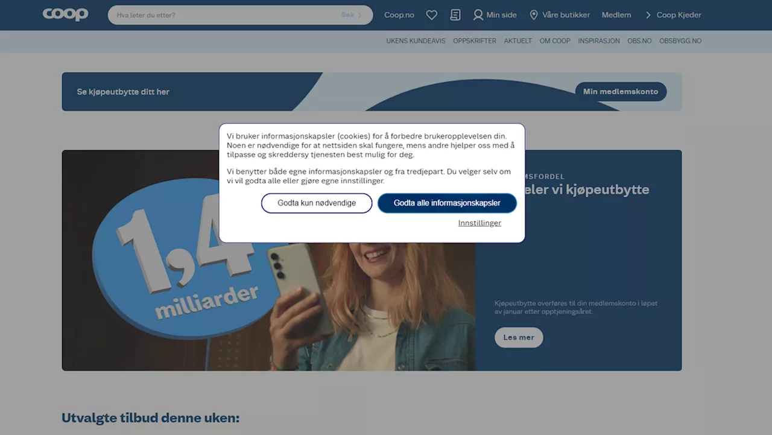Click the 1,4 milliarder hero image
This screenshot has width=772, height=435.
coord(268,260)
